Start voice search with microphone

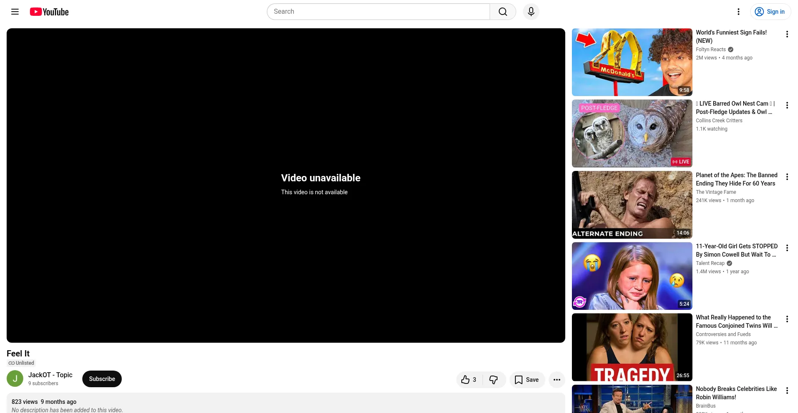click(x=531, y=12)
